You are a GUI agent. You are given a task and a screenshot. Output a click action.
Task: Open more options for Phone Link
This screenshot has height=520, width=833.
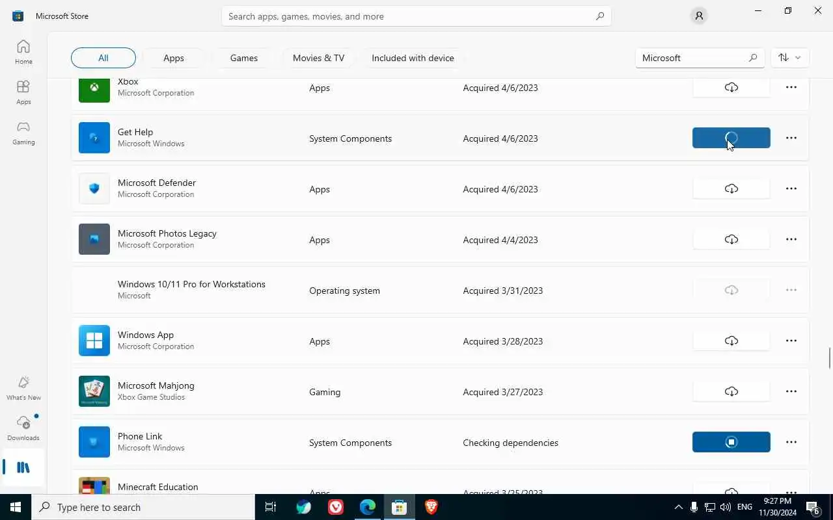tap(791, 442)
